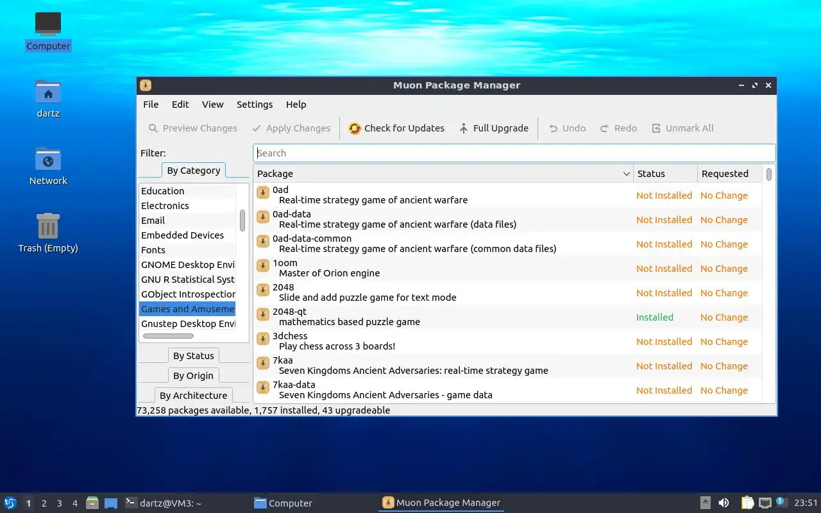Switch to the By Architecture filter tab
Image resolution: width=821 pixels, height=513 pixels.
193,396
